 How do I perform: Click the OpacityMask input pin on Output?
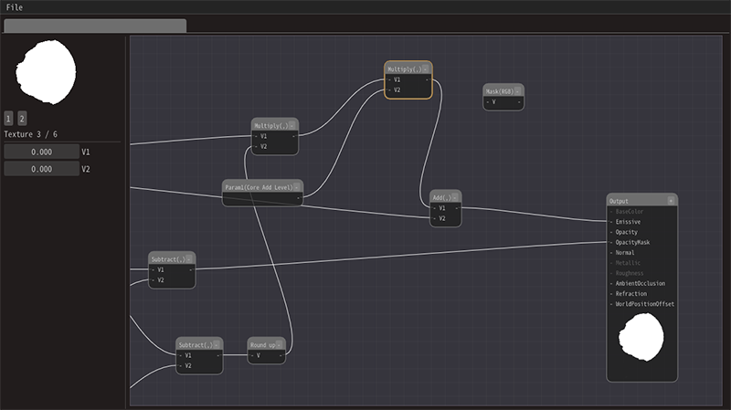click(611, 242)
